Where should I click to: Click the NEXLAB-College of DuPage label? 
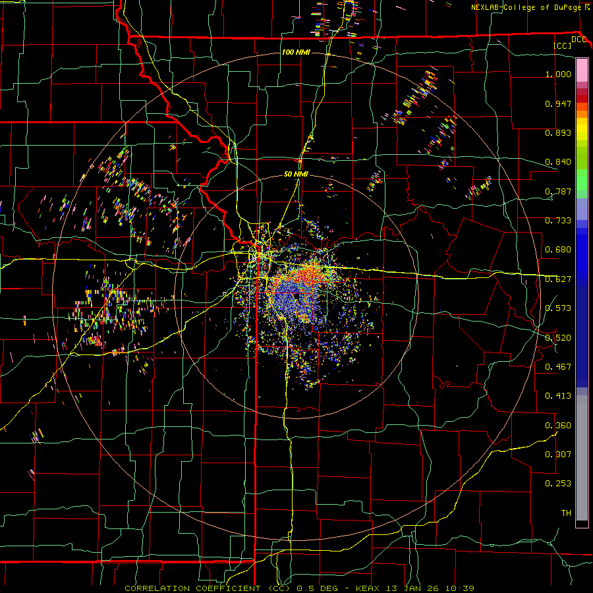click(526, 7)
